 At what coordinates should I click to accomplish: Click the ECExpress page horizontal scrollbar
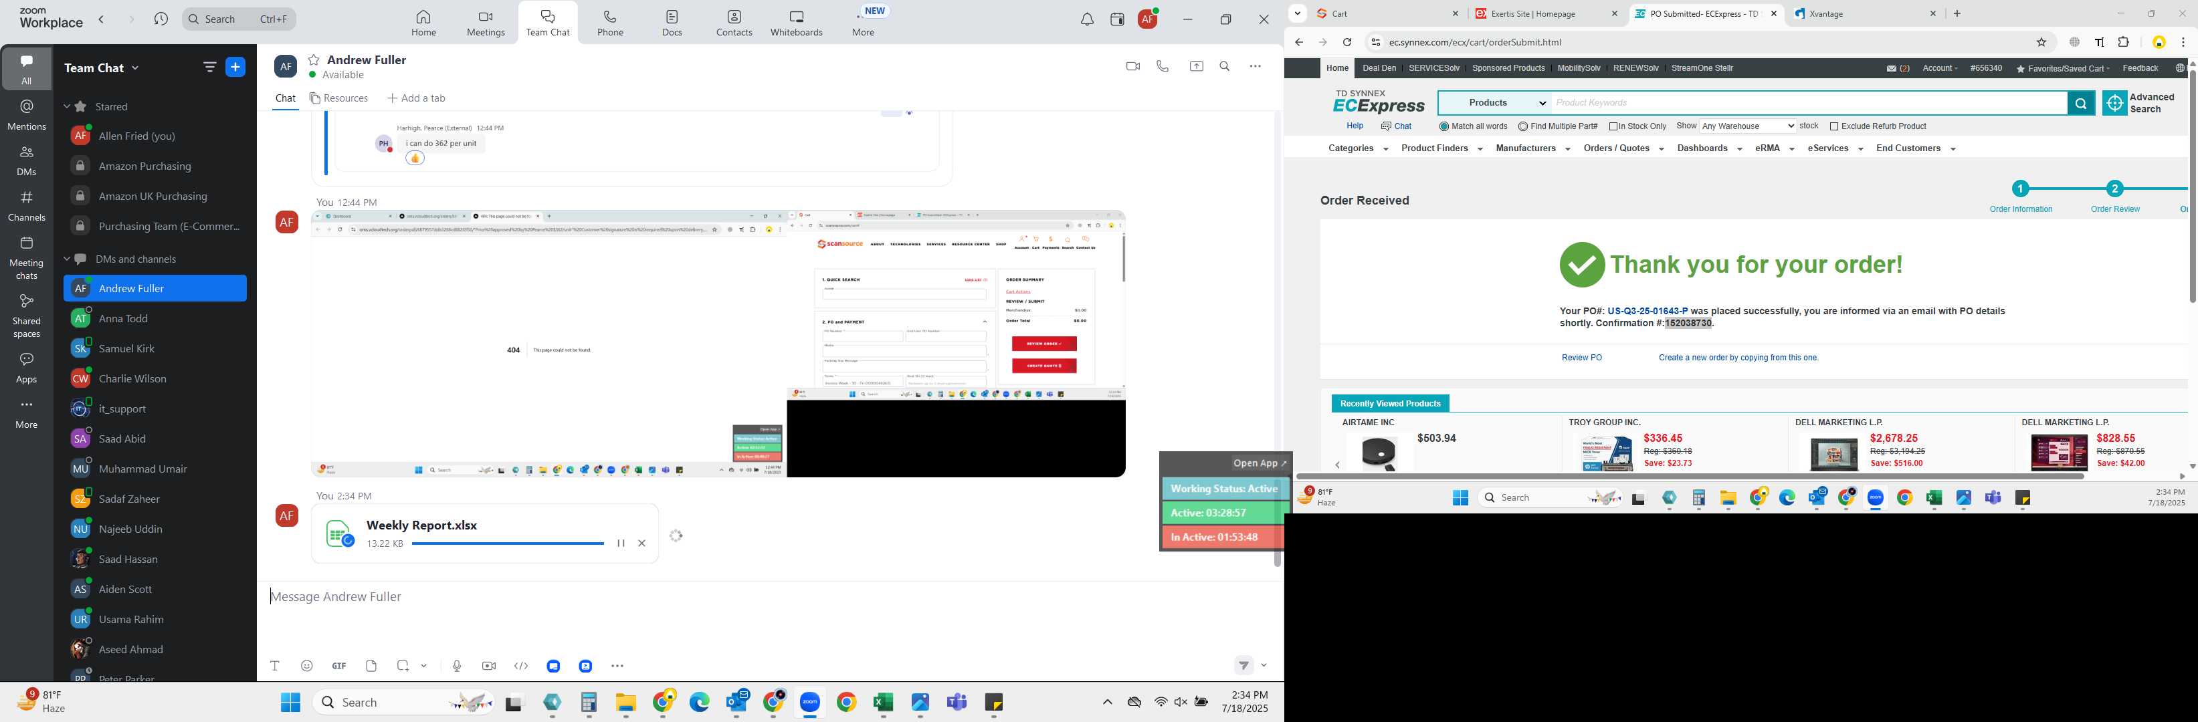pyautogui.click(x=1690, y=475)
